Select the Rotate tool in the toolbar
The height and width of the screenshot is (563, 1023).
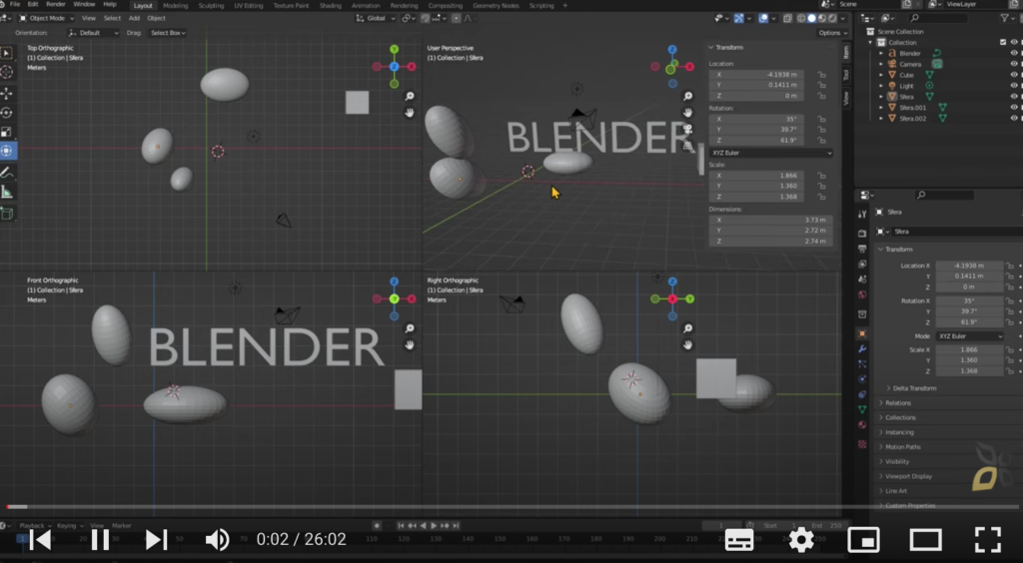(7, 112)
